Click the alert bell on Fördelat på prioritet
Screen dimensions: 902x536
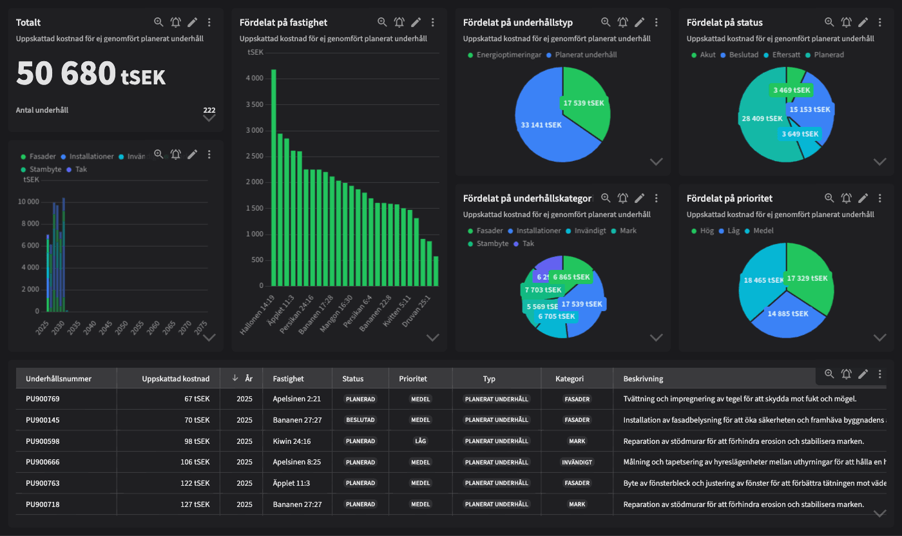coord(846,198)
